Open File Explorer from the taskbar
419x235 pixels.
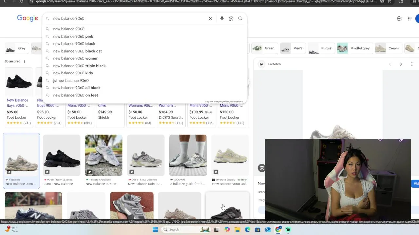[x=237, y=229]
